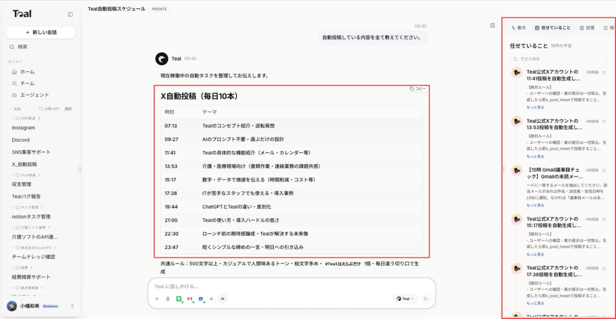This screenshot has height=319, width=616.
Task: Toggle the 分類:OFF classification switch
Action: tap(49, 109)
